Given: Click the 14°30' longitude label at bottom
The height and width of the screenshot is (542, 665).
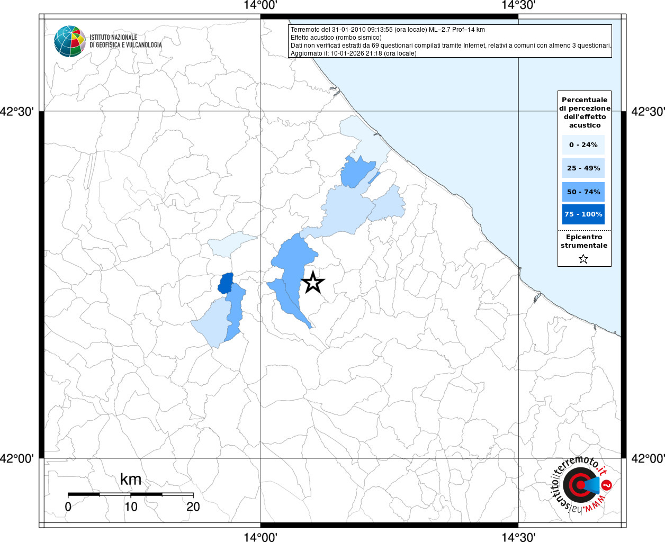Looking at the screenshot, I should point(518,537).
